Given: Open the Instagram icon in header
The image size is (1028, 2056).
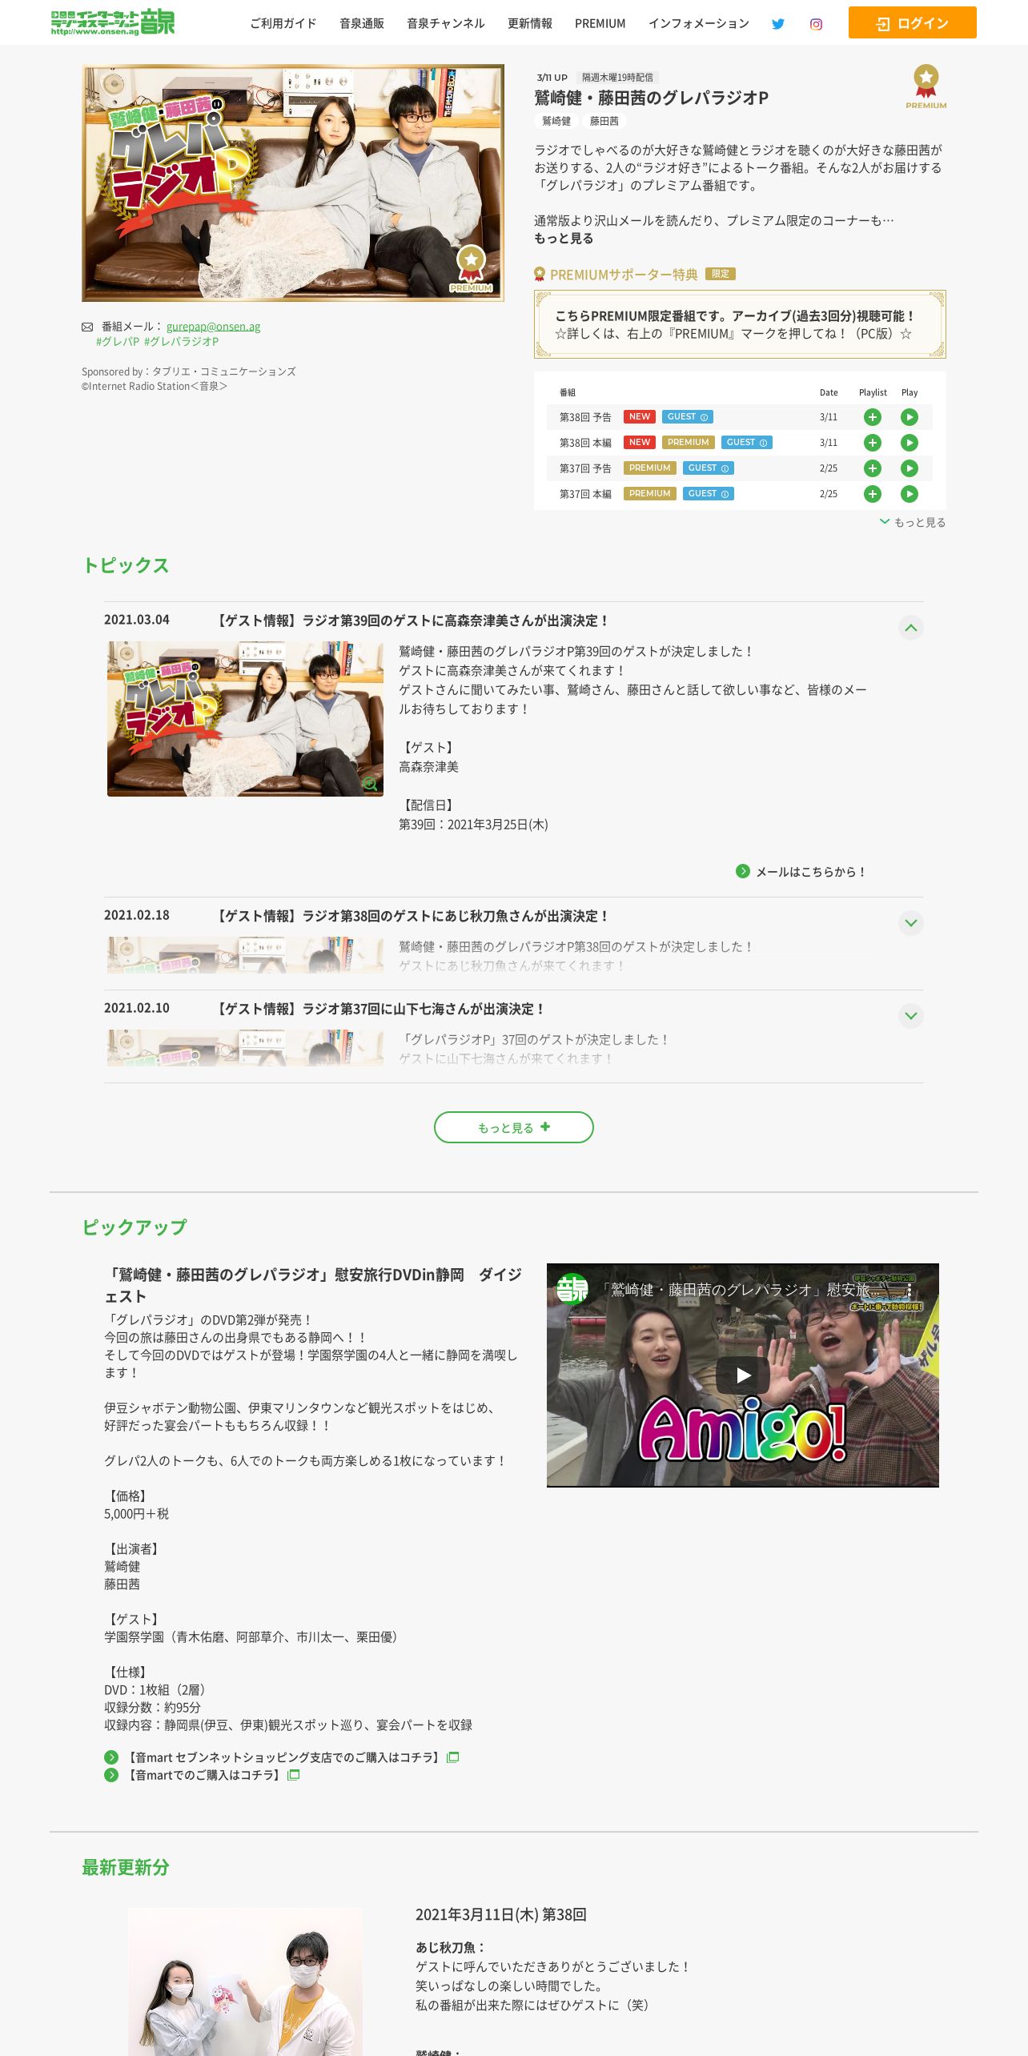Looking at the screenshot, I should [x=816, y=24].
